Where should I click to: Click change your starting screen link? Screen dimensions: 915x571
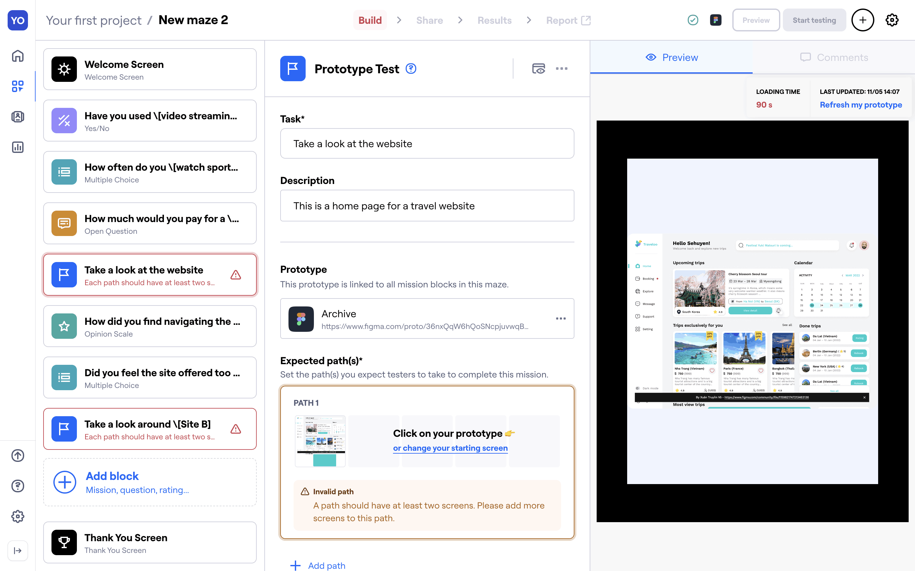point(450,448)
